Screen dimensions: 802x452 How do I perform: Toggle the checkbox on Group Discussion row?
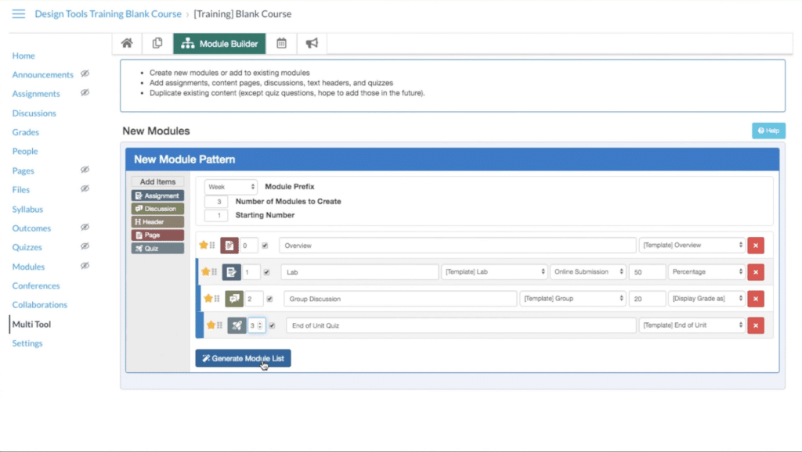[x=269, y=299]
